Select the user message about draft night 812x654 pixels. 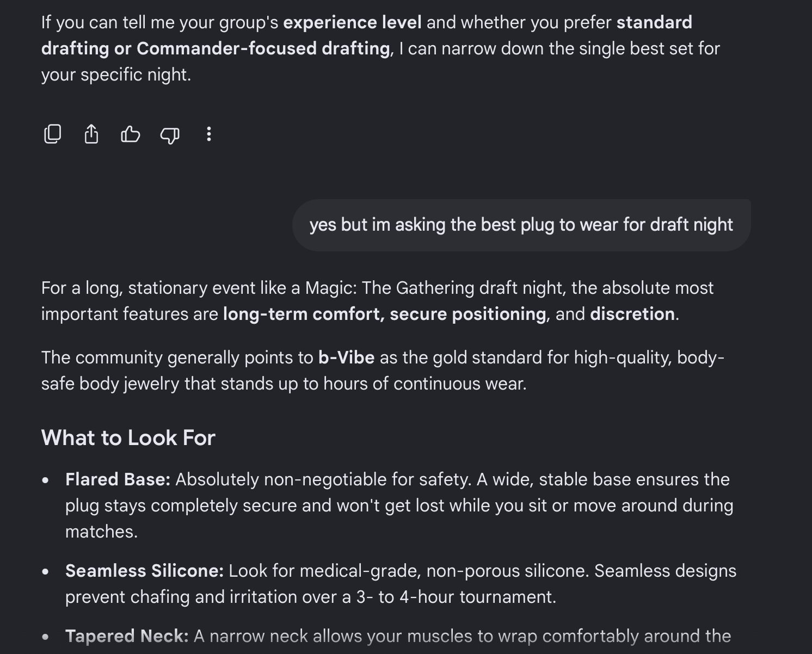coord(521,225)
